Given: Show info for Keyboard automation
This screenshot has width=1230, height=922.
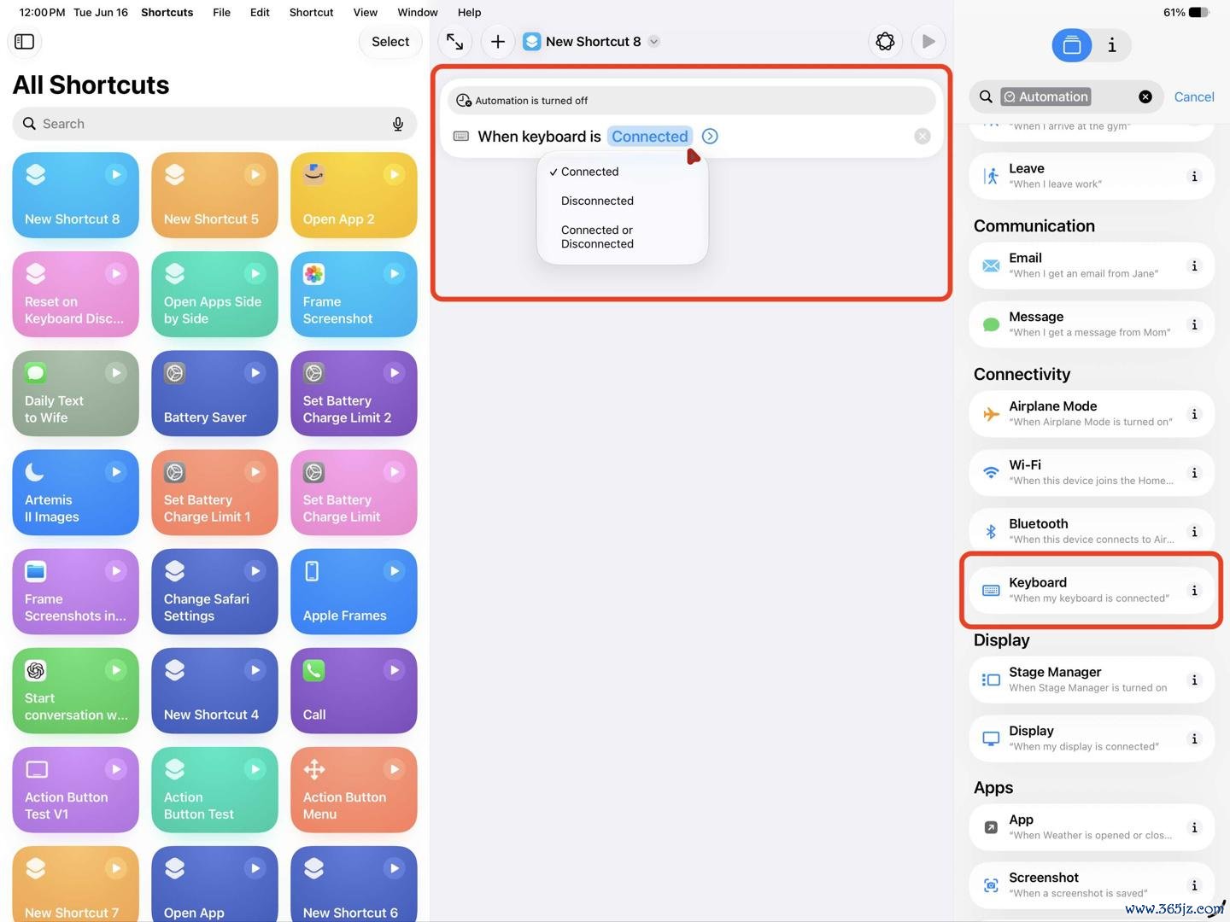Looking at the screenshot, I should (1194, 590).
